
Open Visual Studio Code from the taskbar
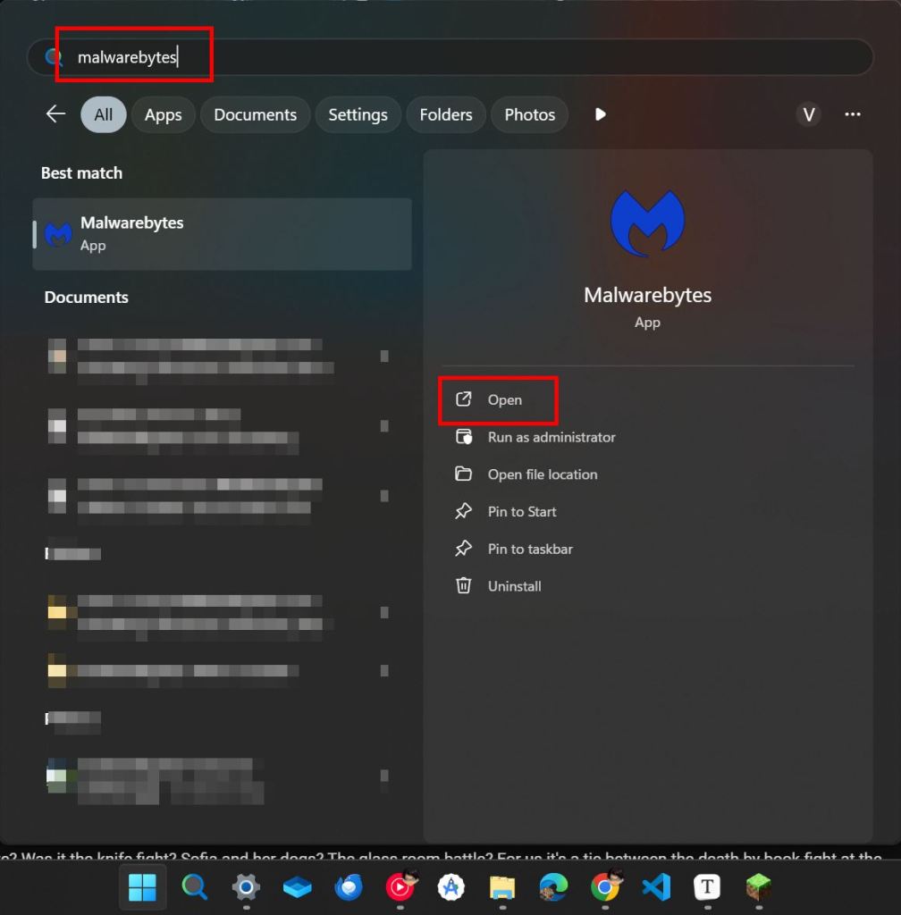click(656, 887)
